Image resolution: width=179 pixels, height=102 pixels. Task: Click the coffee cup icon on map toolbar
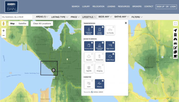pyautogui.click(x=175, y=56)
